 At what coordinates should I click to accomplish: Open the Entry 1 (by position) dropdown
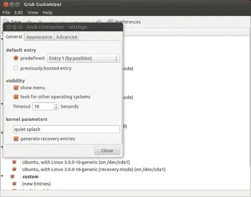[83, 58]
